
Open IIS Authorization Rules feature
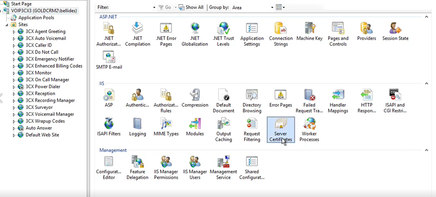coord(166,101)
